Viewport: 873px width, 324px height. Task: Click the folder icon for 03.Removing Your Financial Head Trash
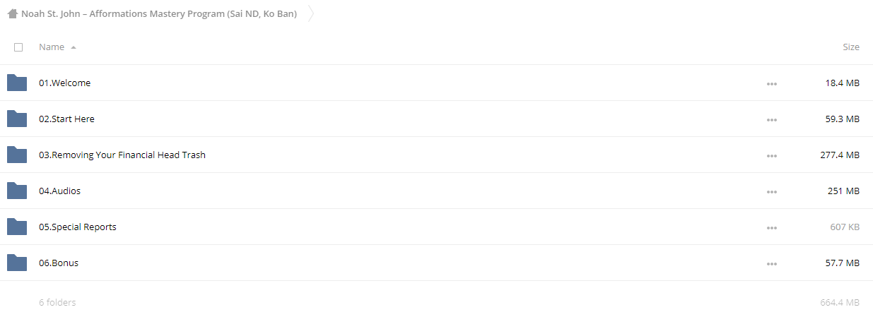pyautogui.click(x=17, y=155)
